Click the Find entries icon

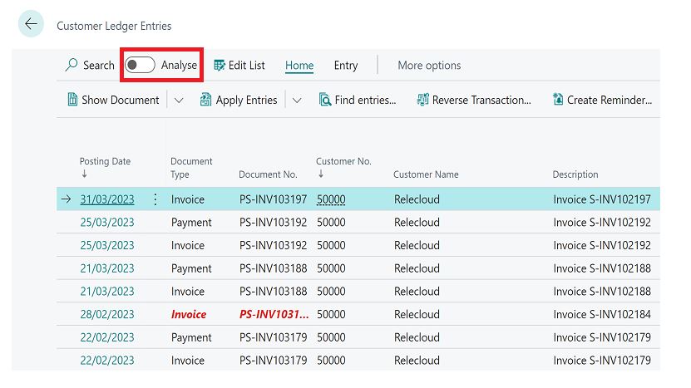point(325,101)
